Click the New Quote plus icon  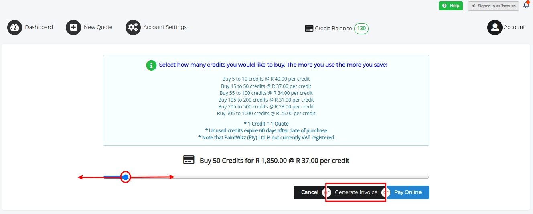73,27
